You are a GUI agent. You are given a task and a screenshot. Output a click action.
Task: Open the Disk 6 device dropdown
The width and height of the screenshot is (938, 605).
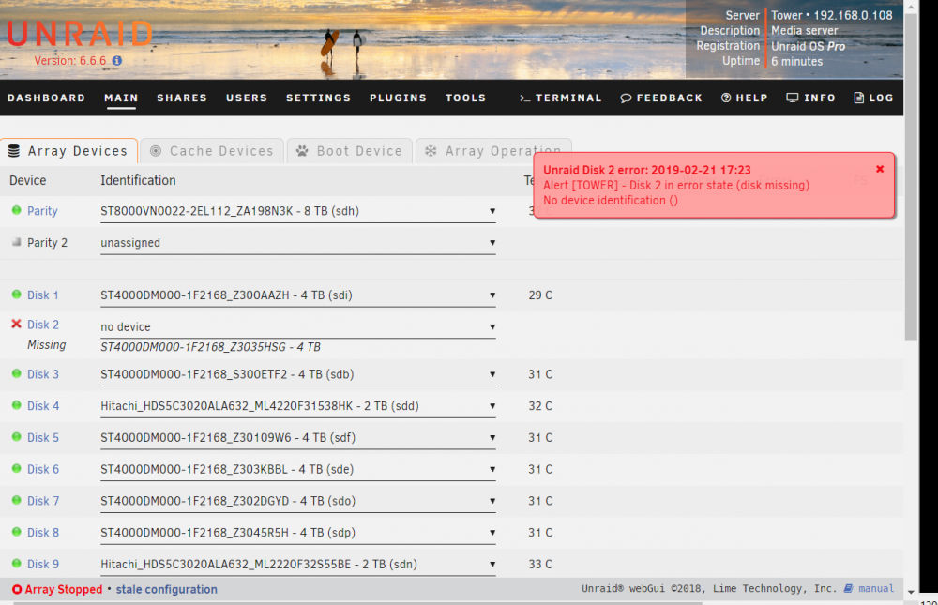pyautogui.click(x=298, y=470)
